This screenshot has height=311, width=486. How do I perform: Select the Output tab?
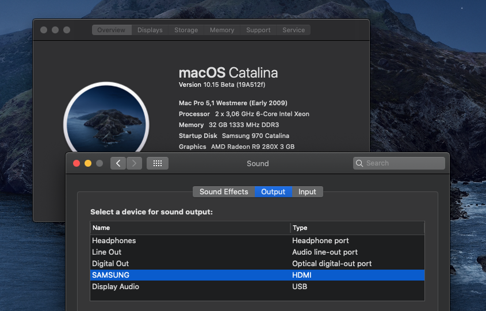click(273, 192)
